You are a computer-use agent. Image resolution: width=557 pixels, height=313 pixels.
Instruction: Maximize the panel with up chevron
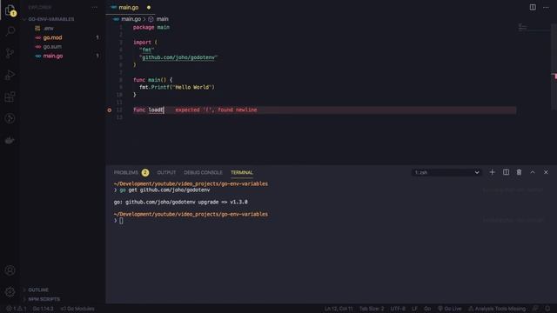click(x=533, y=172)
